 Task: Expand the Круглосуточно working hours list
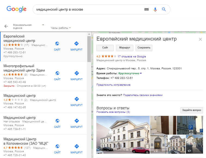[141, 73]
